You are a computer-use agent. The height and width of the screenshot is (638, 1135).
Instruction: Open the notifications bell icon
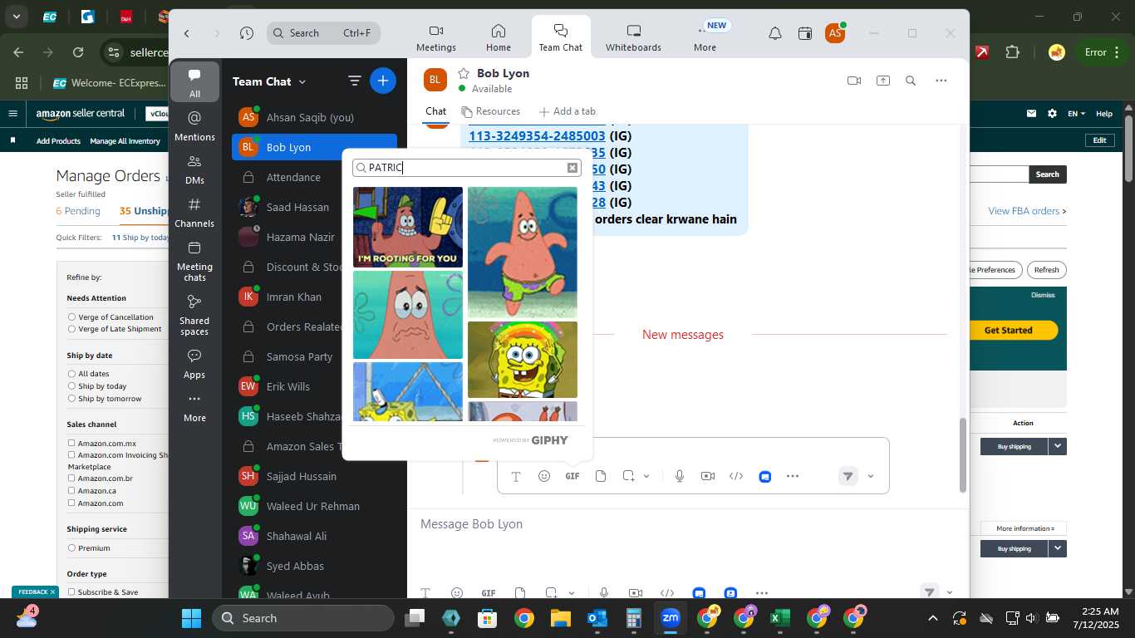tap(774, 33)
